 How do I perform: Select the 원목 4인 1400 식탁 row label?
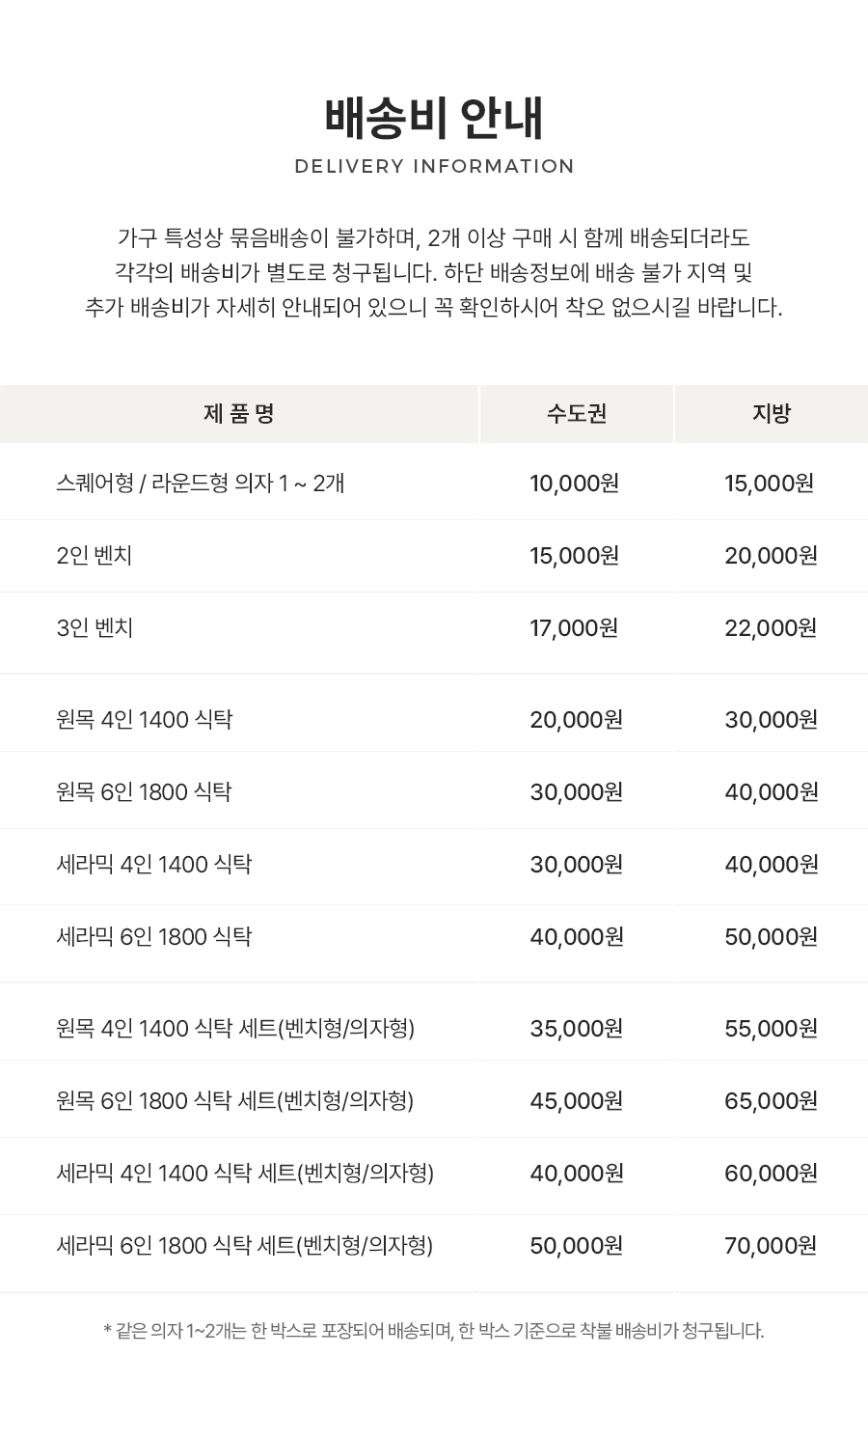click(x=145, y=719)
